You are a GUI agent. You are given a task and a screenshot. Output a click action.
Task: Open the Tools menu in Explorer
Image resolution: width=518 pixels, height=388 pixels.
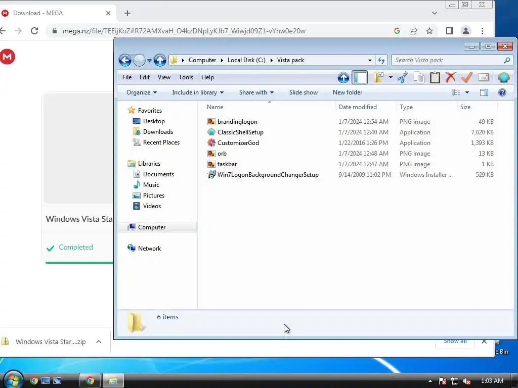(x=186, y=77)
